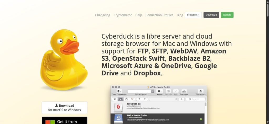Click the Edit pencil icon
Image resolution: width=269 pixels, height=124 pixels.
[x=176, y=91]
